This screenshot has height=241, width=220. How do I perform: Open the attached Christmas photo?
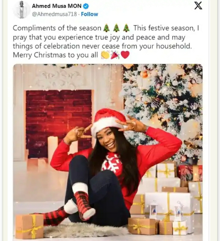click(x=108, y=152)
